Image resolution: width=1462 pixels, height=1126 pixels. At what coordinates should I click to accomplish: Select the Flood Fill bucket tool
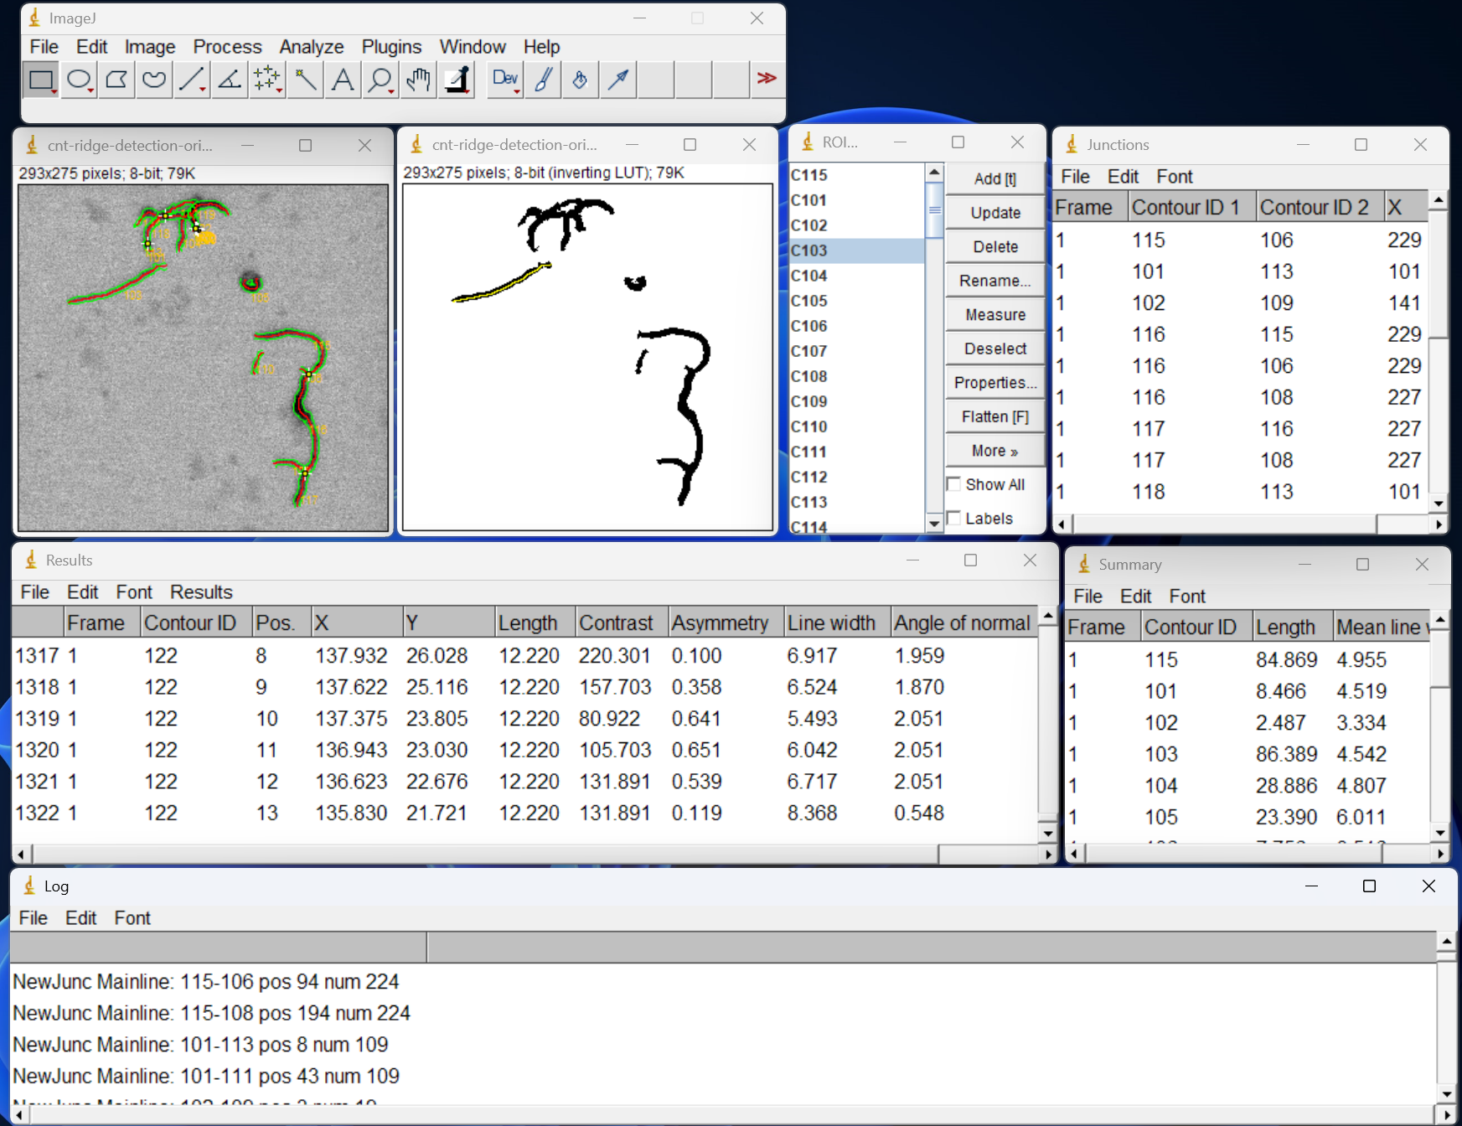coord(581,80)
